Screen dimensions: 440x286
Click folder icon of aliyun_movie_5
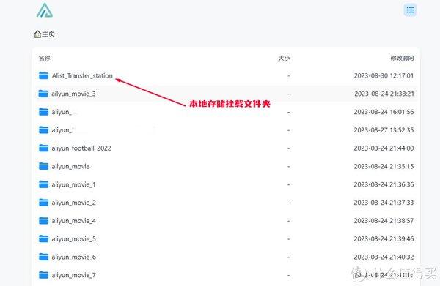[x=43, y=238]
